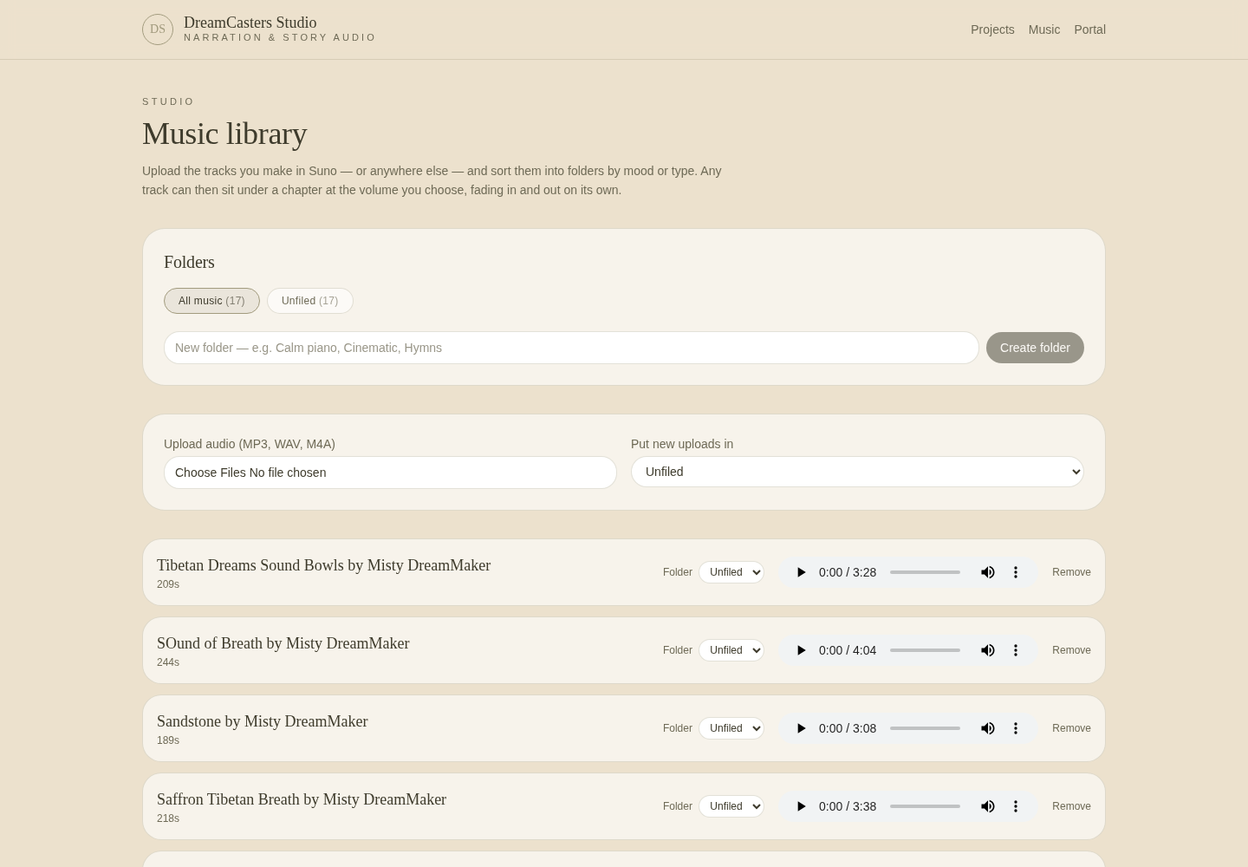Click 'SOund of Breath by Misty DreamMaker' title
The image size is (1248, 867).
tap(283, 643)
